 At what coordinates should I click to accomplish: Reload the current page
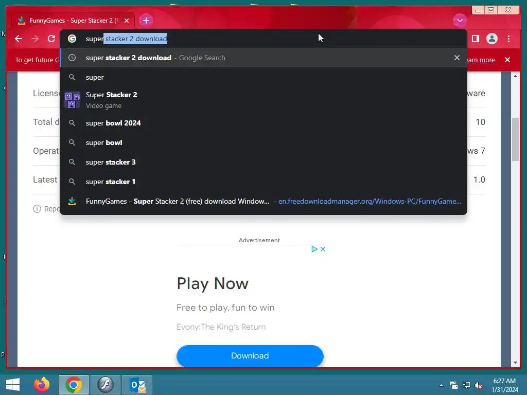point(51,39)
